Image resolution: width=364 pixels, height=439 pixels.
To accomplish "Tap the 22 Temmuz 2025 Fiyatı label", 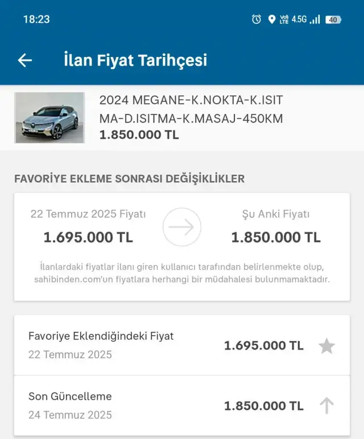I will pos(88,214).
